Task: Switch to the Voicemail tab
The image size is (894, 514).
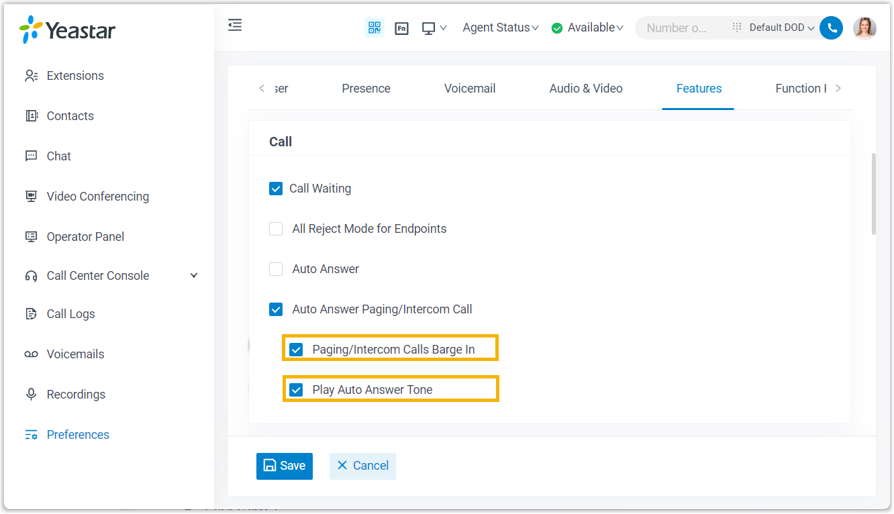Action: [x=470, y=89]
